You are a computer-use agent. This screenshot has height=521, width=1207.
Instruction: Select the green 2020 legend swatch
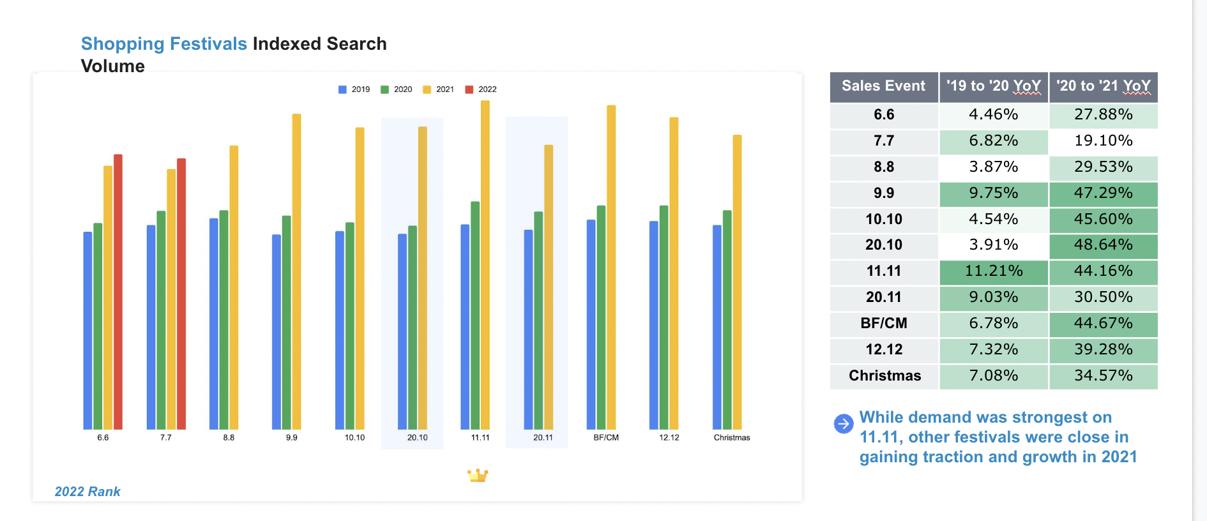(x=384, y=89)
